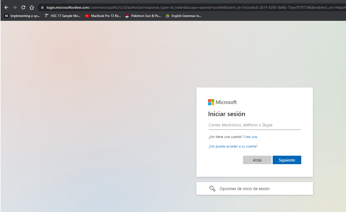Click the '¿No tiene una cuenta?' text

point(226,137)
